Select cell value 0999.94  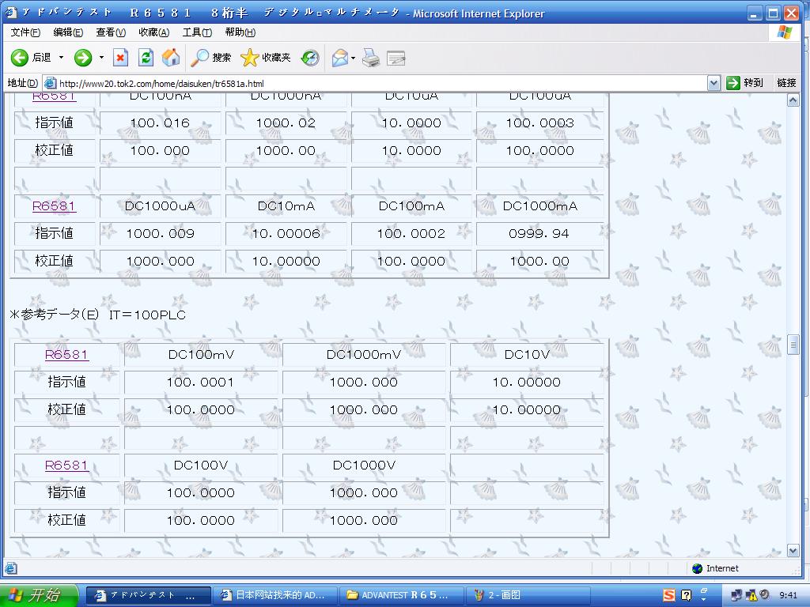tap(539, 234)
